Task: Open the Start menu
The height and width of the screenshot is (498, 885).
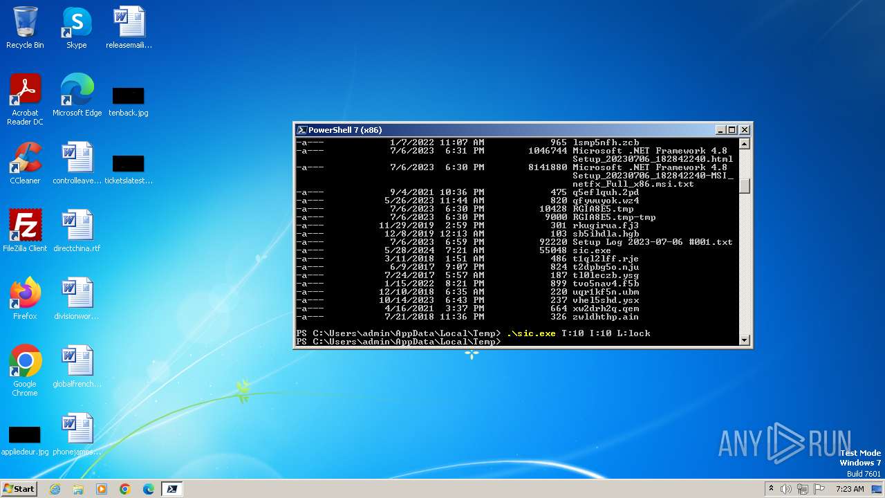Action: click(x=19, y=488)
